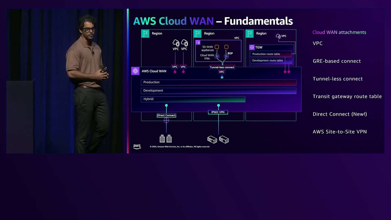Click the presenter video on the stage
391x220 pixels.
click(65, 81)
